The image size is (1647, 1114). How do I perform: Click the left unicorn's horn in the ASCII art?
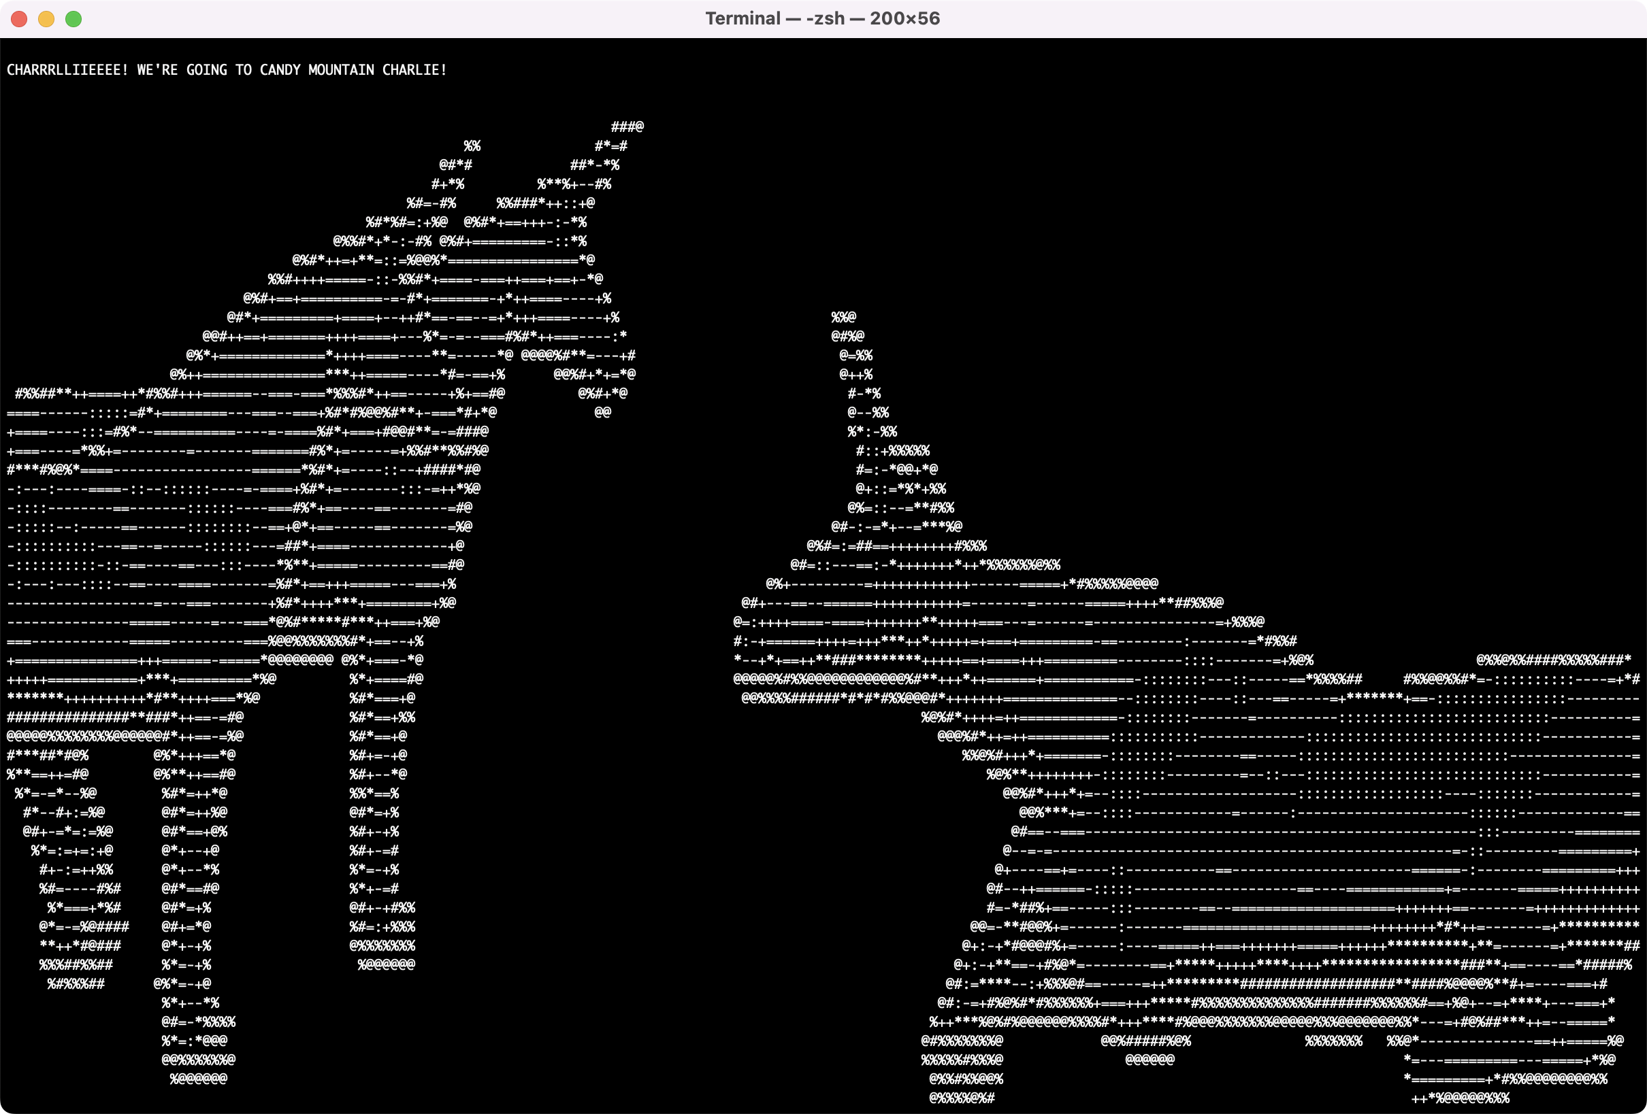pyautogui.click(x=627, y=127)
